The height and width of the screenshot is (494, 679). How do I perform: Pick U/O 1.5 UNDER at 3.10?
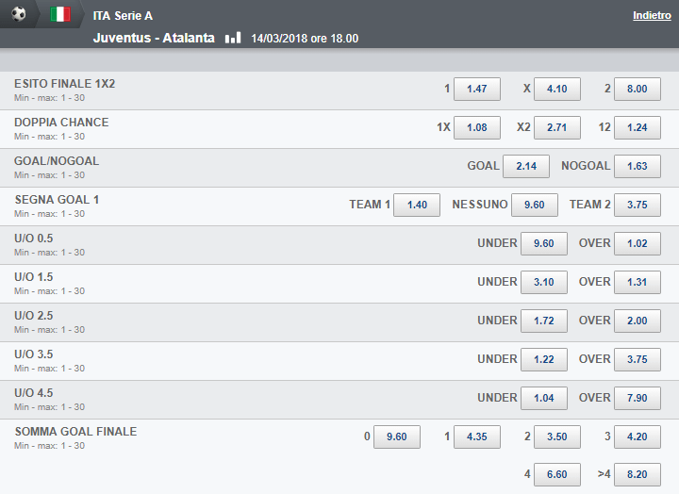tap(544, 282)
